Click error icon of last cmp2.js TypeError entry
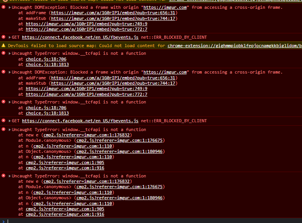This screenshot has width=302, height=223. (3, 176)
